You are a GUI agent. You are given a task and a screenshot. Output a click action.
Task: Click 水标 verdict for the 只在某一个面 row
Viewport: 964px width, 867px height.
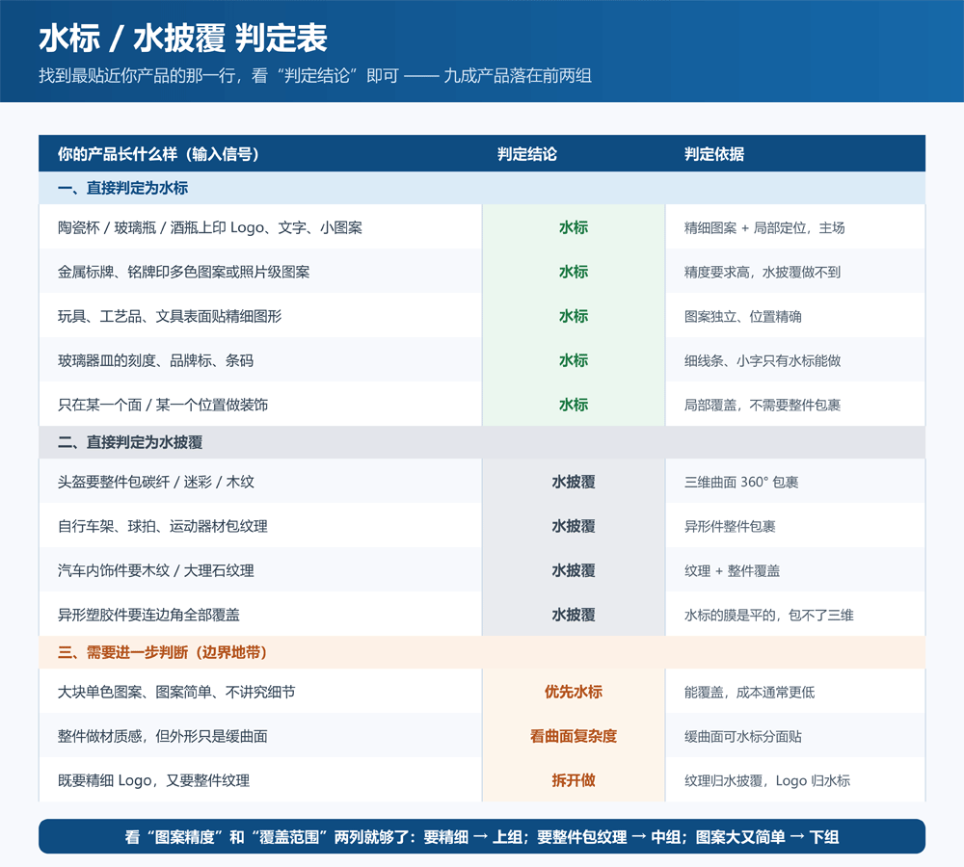click(574, 405)
